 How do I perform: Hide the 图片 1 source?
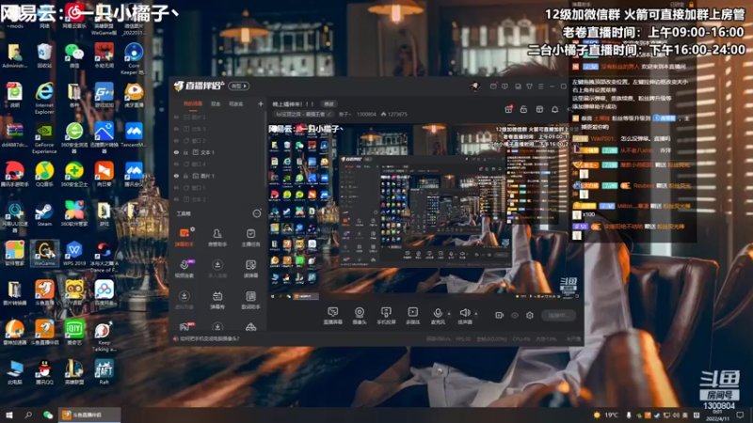(x=176, y=176)
